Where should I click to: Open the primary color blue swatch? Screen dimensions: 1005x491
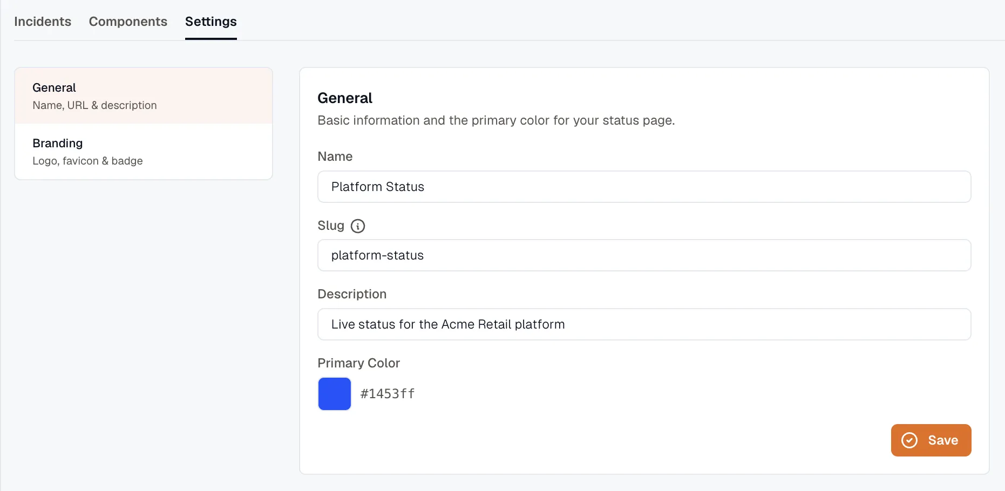tap(335, 394)
